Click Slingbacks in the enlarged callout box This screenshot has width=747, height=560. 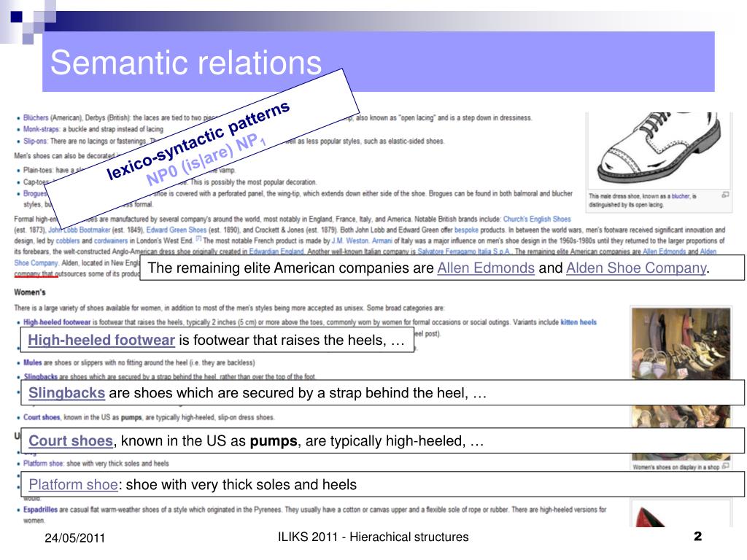tap(66, 393)
